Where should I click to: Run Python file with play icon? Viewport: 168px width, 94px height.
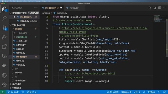pyautogui.click(x=150, y=8)
